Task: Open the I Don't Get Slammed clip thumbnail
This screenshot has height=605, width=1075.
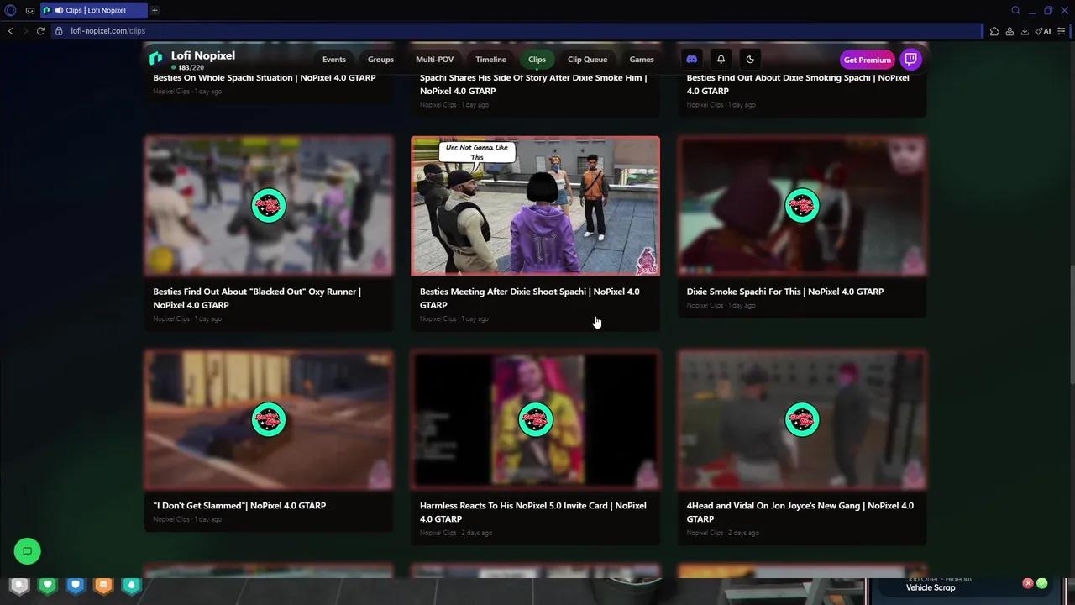Action: click(269, 419)
